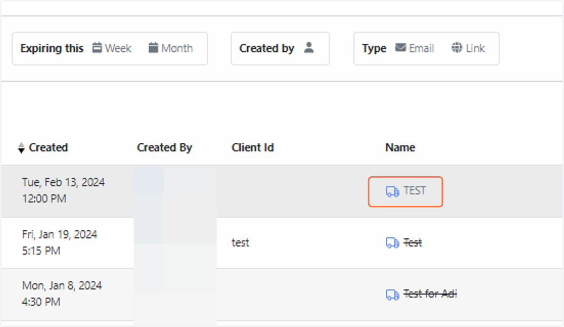Click the Created By column header
The height and width of the screenshot is (327, 564).
[x=164, y=148]
